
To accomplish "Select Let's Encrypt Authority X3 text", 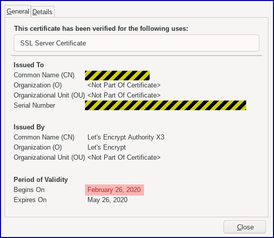I will [126, 137].
